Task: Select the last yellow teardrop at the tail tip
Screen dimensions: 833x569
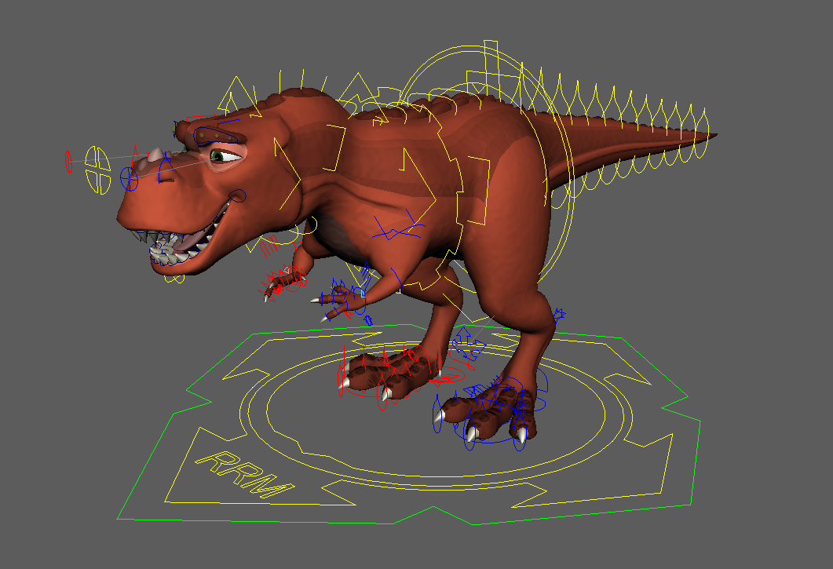Action: [x=702, y=133]
